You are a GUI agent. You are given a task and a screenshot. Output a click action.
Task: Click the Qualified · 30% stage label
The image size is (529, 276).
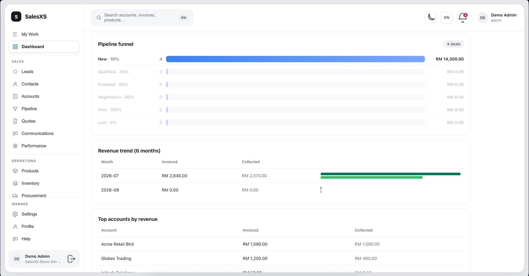coord(113,72)
